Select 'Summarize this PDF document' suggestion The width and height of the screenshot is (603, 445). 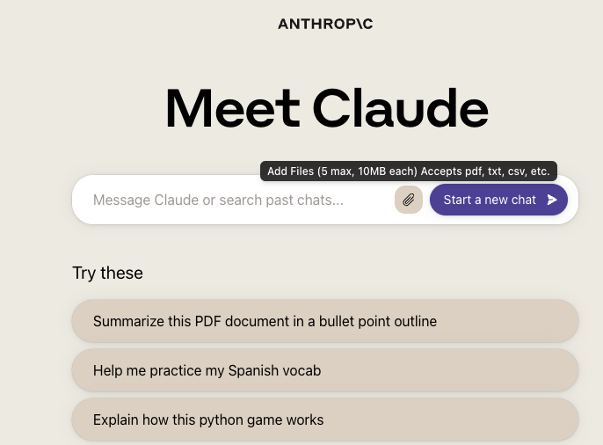325,321
